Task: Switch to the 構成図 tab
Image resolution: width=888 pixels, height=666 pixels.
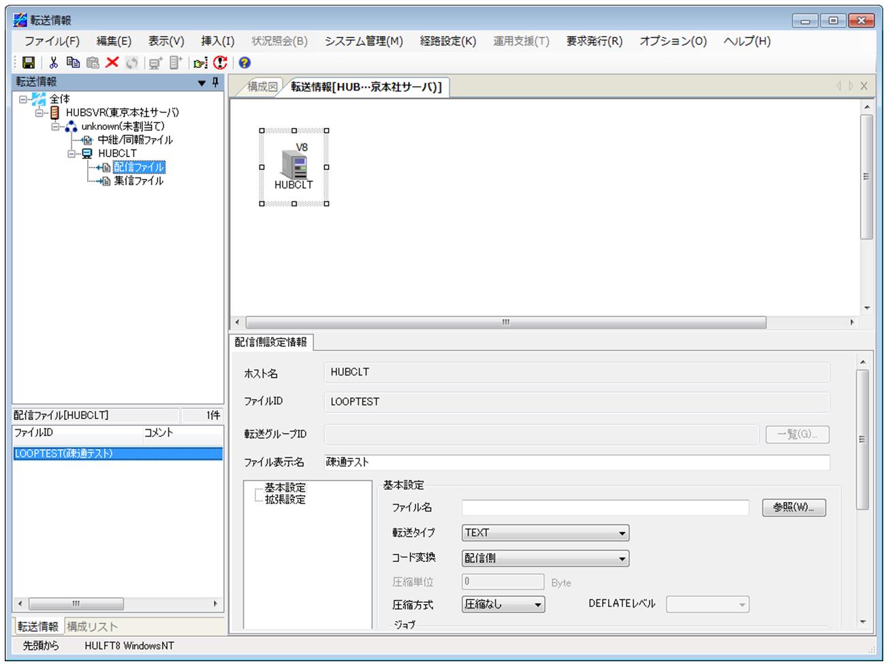Action: 262,87
